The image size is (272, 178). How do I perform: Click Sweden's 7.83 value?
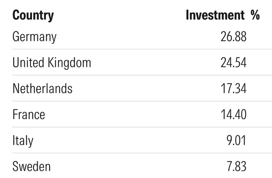[x=237, y=166]
